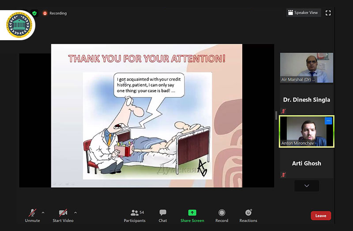
Task: Open the Reactions menu
Action: click(248, 216)
